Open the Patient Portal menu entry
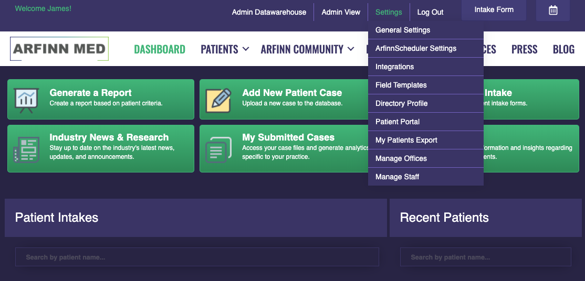Image resolution: width=585 pixels, height=281 pixels. [398, 122]
